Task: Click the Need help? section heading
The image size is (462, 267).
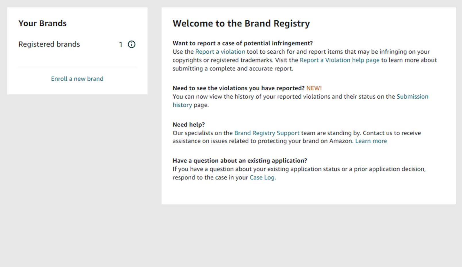Action: click(188, 124)
